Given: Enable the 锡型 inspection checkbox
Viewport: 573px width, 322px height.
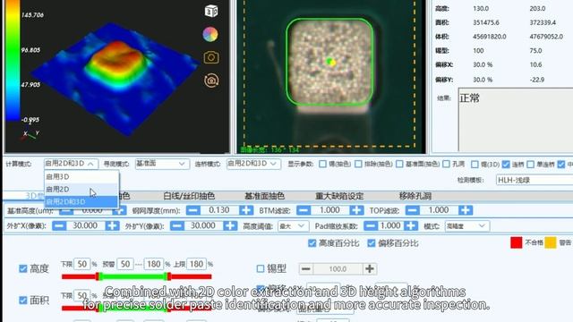Looking at the screenshot, I should coord(261,269).
